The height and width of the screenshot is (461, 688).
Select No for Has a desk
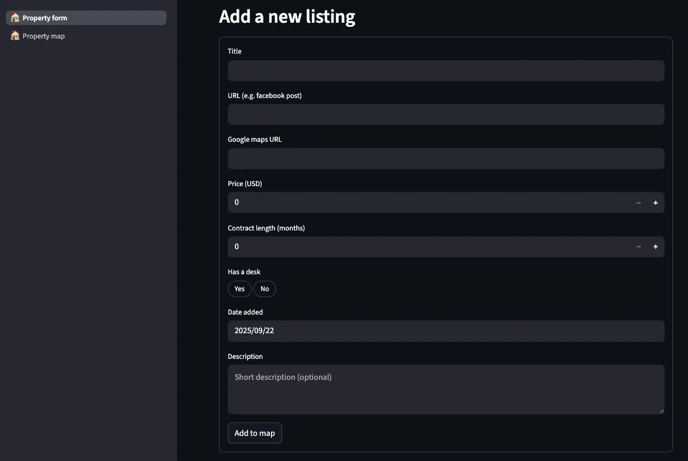(265, 289)
